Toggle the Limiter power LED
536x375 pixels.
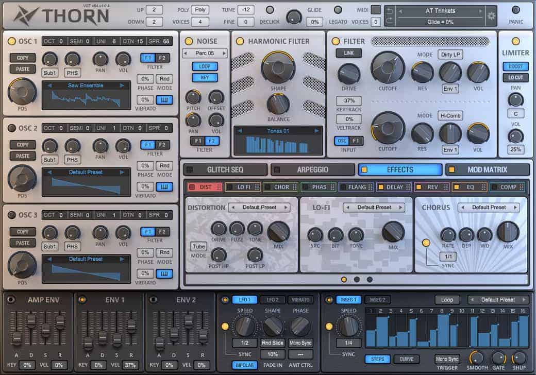515,41
